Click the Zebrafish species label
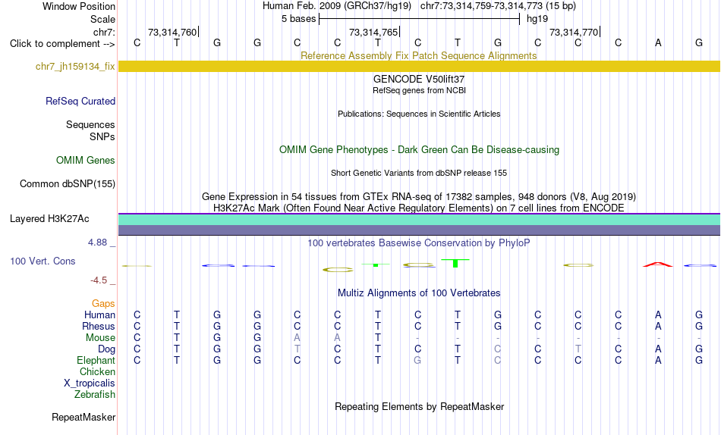 pos(95,395)
